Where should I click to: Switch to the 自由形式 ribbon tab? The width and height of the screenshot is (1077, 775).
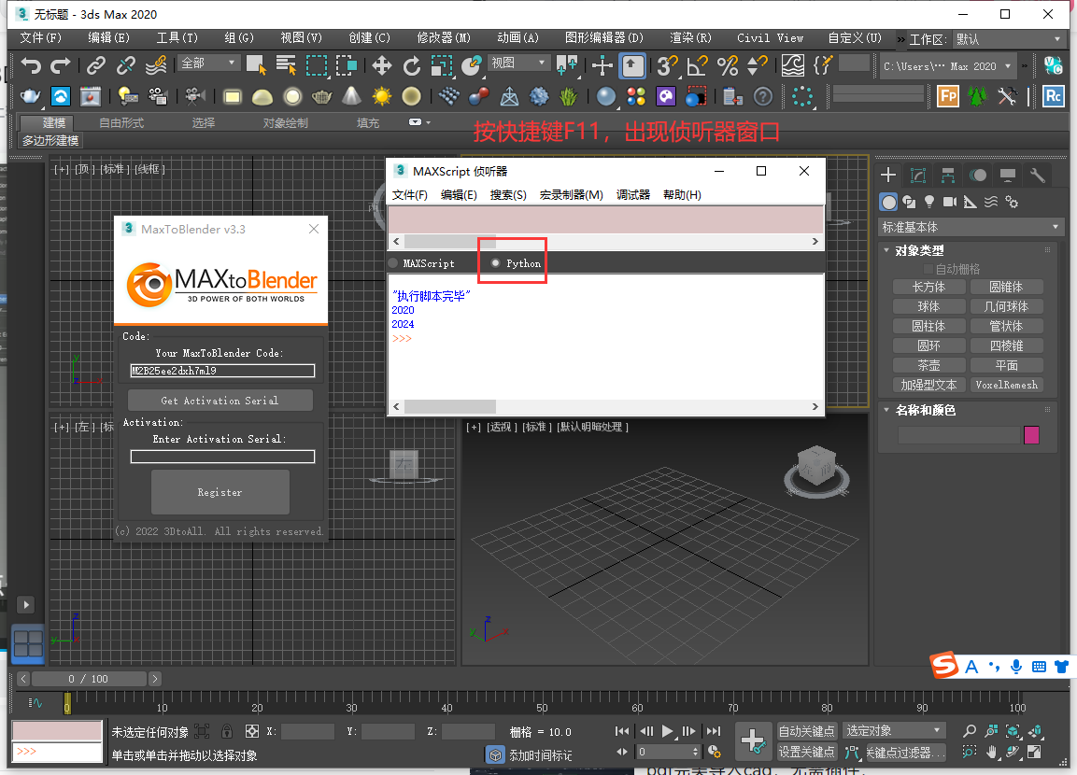point(121,123)
